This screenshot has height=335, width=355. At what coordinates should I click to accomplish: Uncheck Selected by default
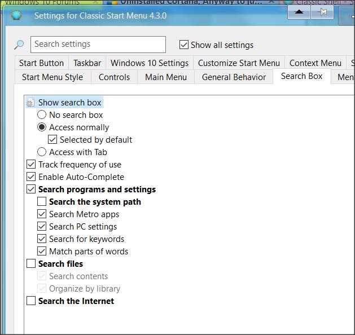point(52,139)
